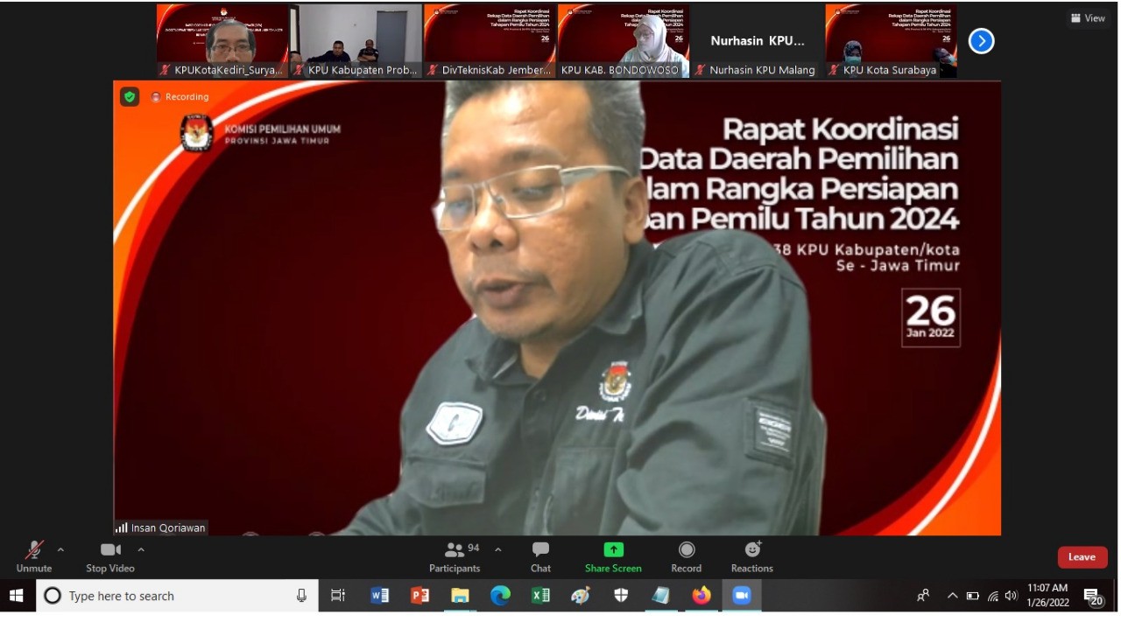Click the Share Screen icon

tap(613, 556)
